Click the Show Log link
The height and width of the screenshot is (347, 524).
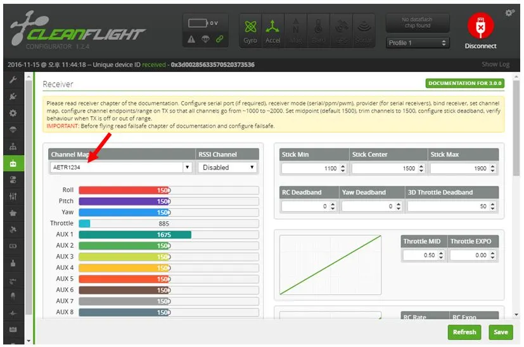(x=495, y=64)
